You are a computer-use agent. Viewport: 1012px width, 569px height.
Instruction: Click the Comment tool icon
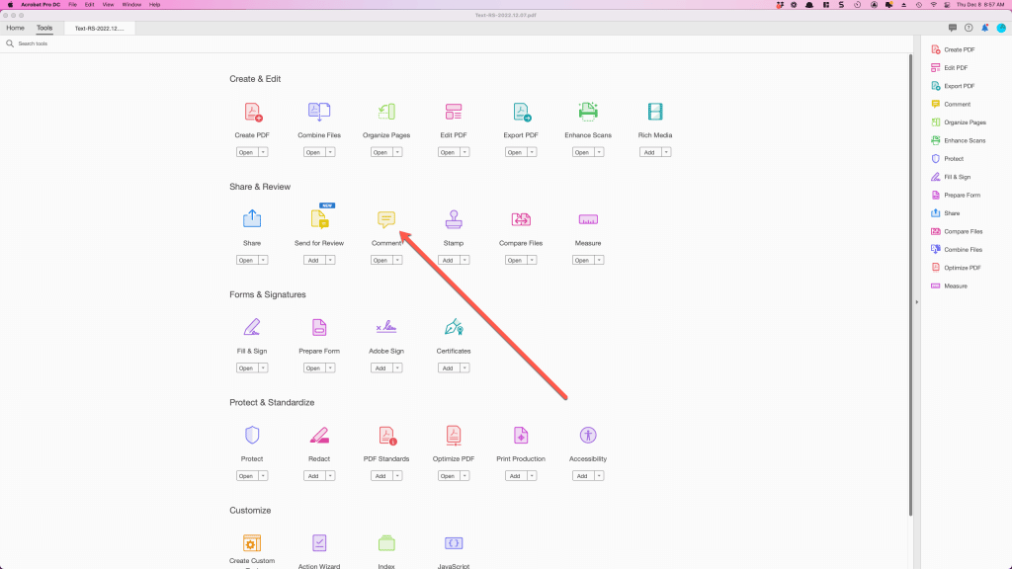coord(386,219)
